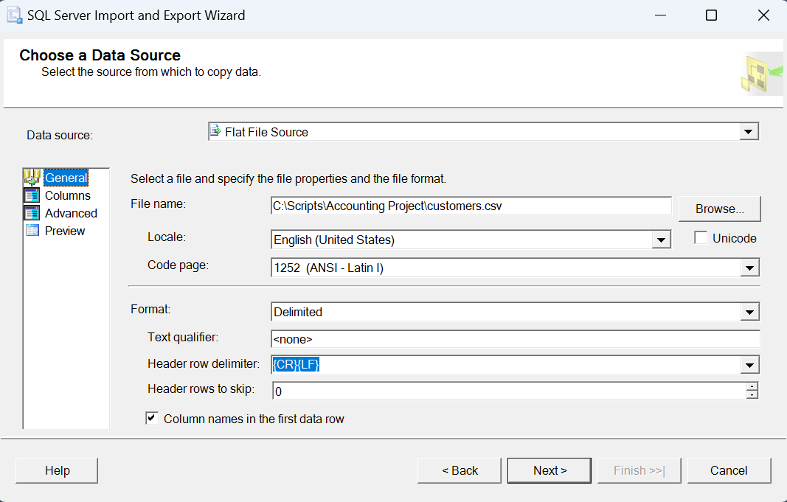Open the Code page dropdown
787x502 pixels.
pyautogui.click(x=749, y=267)
